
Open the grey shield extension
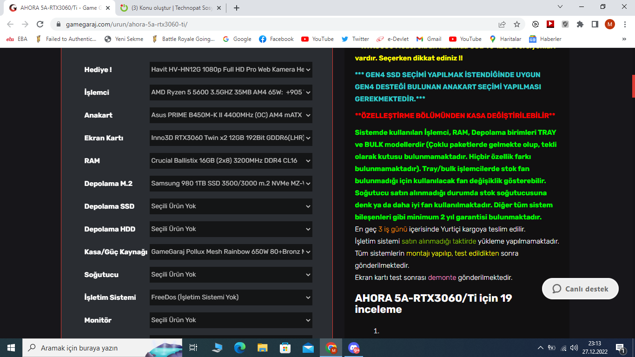tap(565, 24)
